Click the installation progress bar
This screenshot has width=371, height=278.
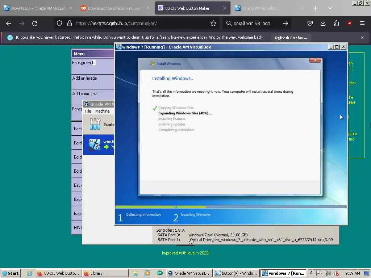click(x=231, y=207)
